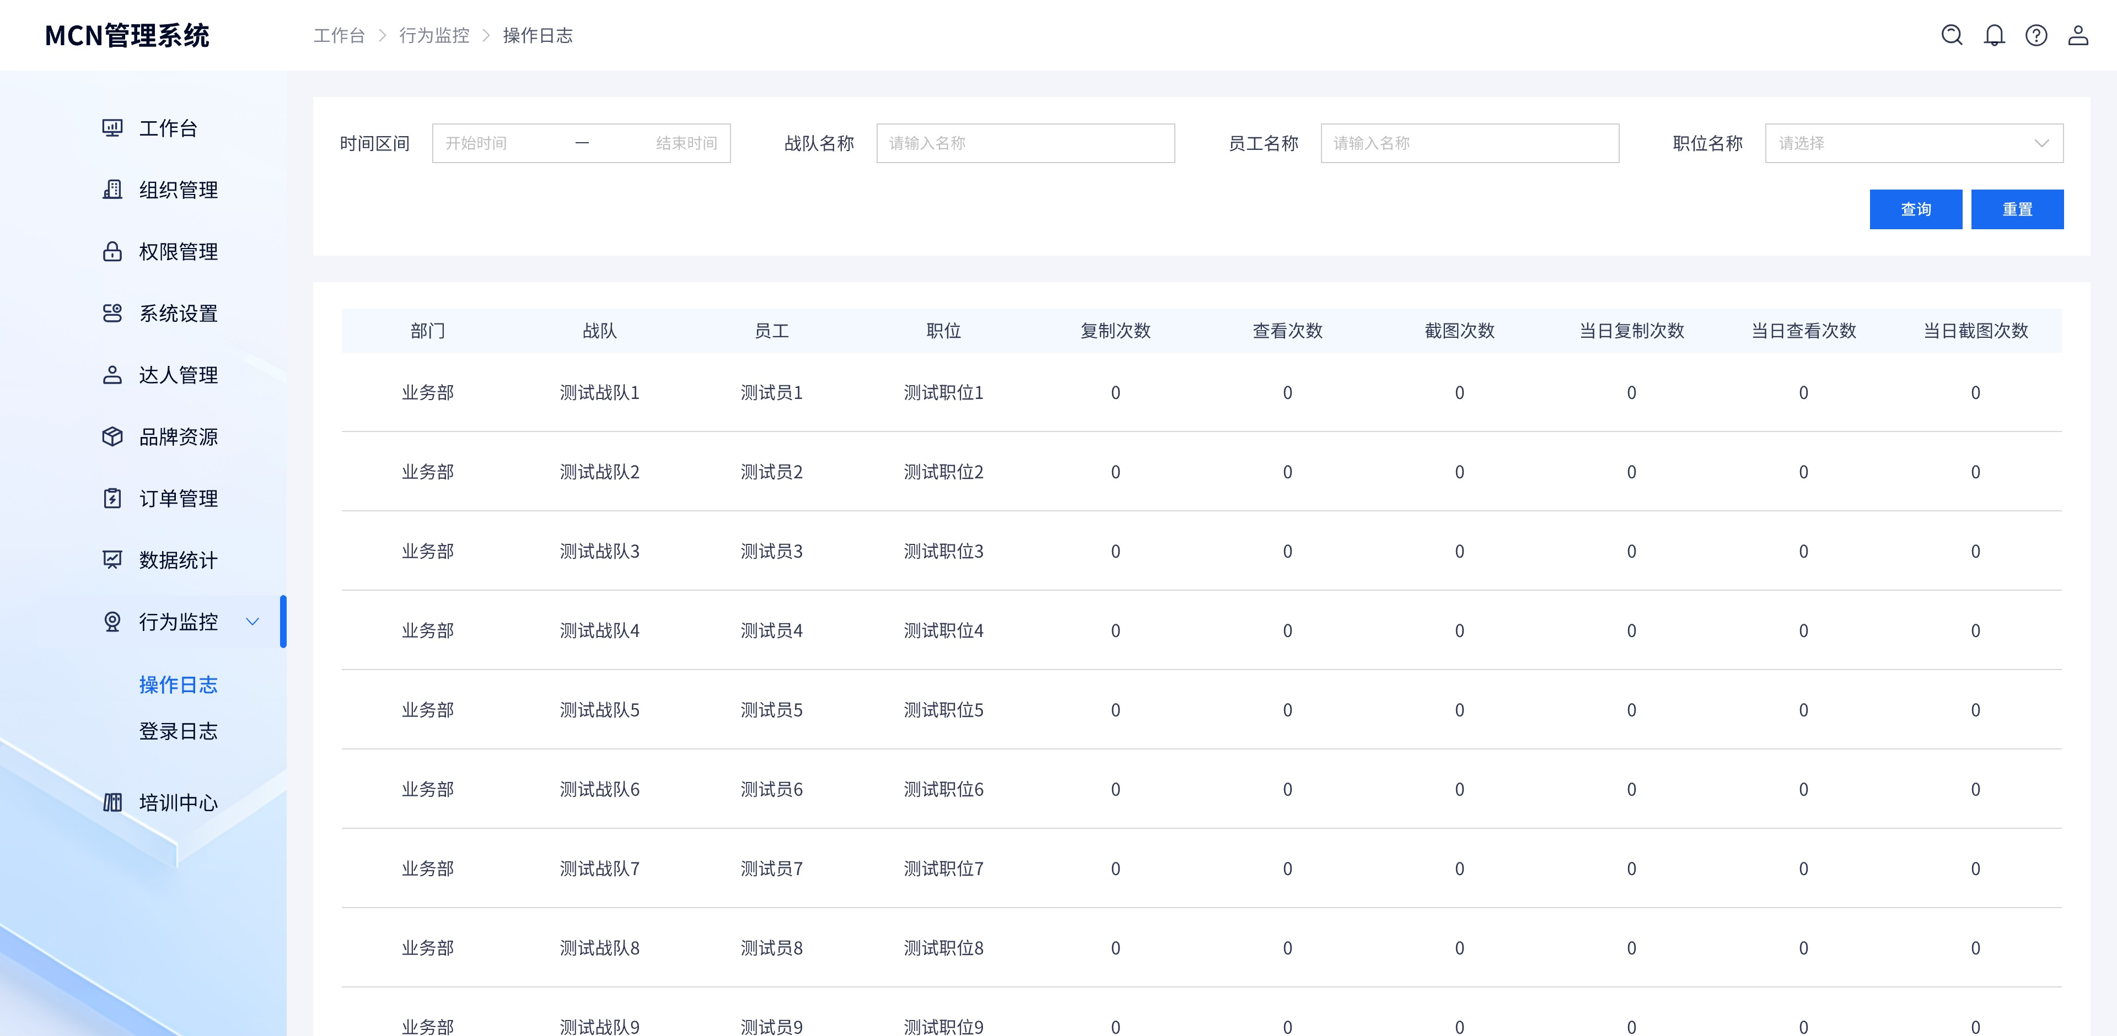Open the notifications bell icon
This screenshot has width=2117, height=1036.
tap(1994, 35)
